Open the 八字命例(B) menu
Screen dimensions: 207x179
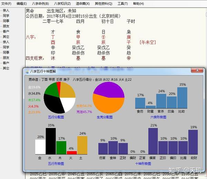tap(40, 3)
